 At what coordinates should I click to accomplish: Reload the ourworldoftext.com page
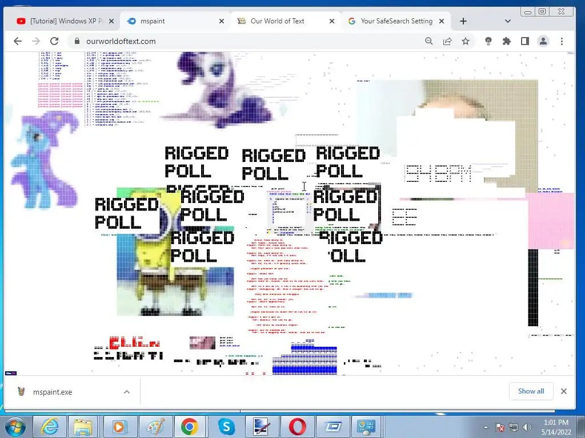point(54,41)
